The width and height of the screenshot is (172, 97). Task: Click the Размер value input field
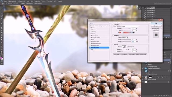click(x=134, y=41)
